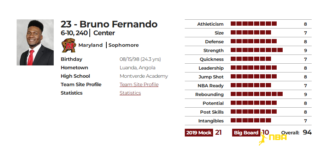The height and width of the screenshot is (146, 318).
Task: Open the Statistics link
Action: [130, 93]
